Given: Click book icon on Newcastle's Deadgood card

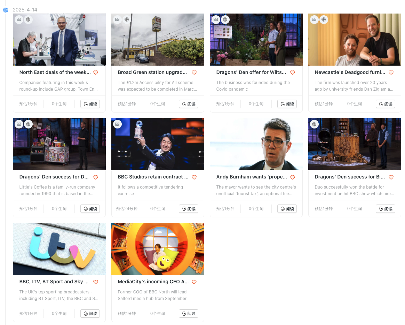Looking at the screenshot, I should [314, 19].
